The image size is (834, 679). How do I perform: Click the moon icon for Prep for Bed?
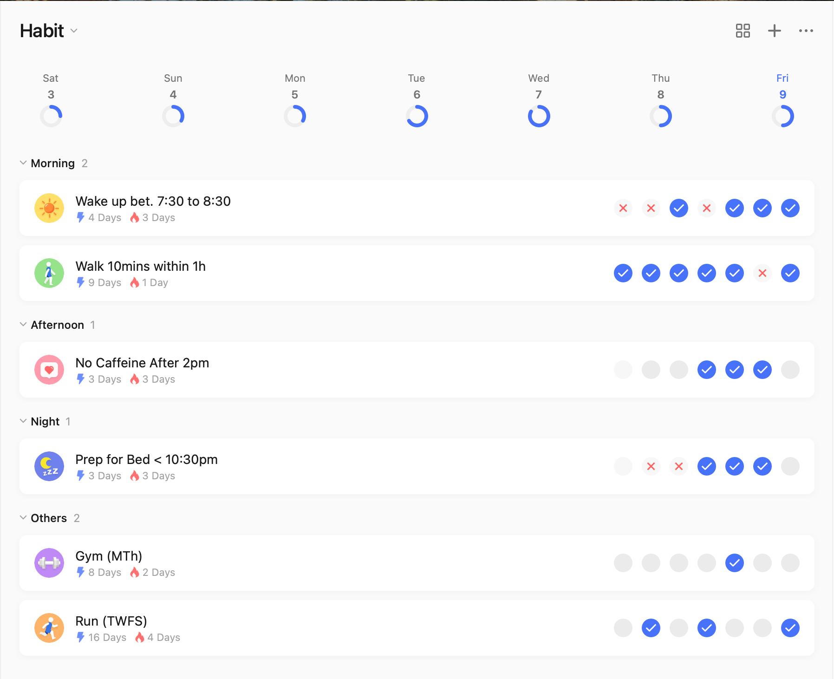coord(49,466)
